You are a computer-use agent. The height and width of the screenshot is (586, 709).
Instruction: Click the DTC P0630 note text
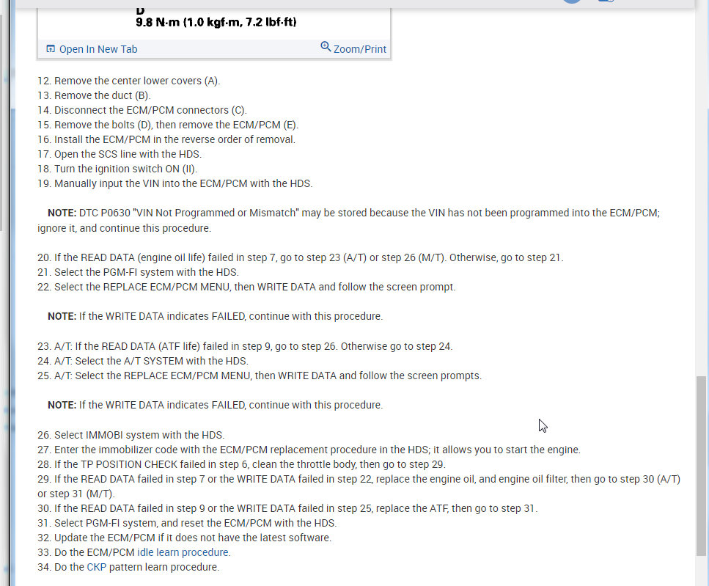pos(348,220)
